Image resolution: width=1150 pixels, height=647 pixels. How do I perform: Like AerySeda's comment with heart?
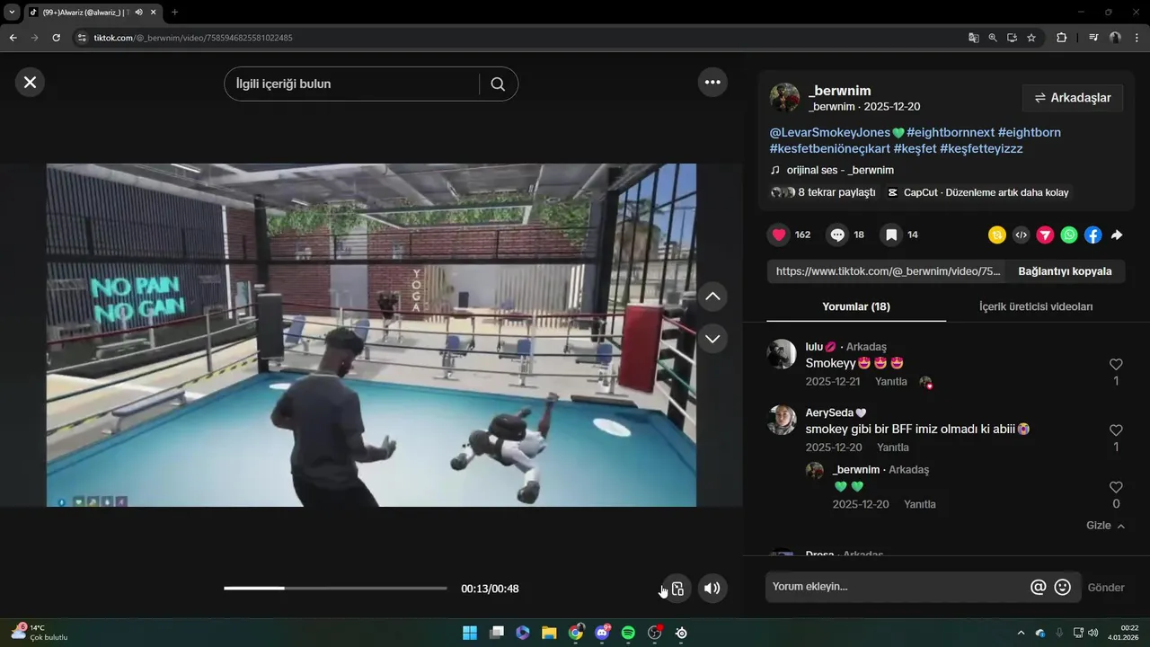point(1116,430)
